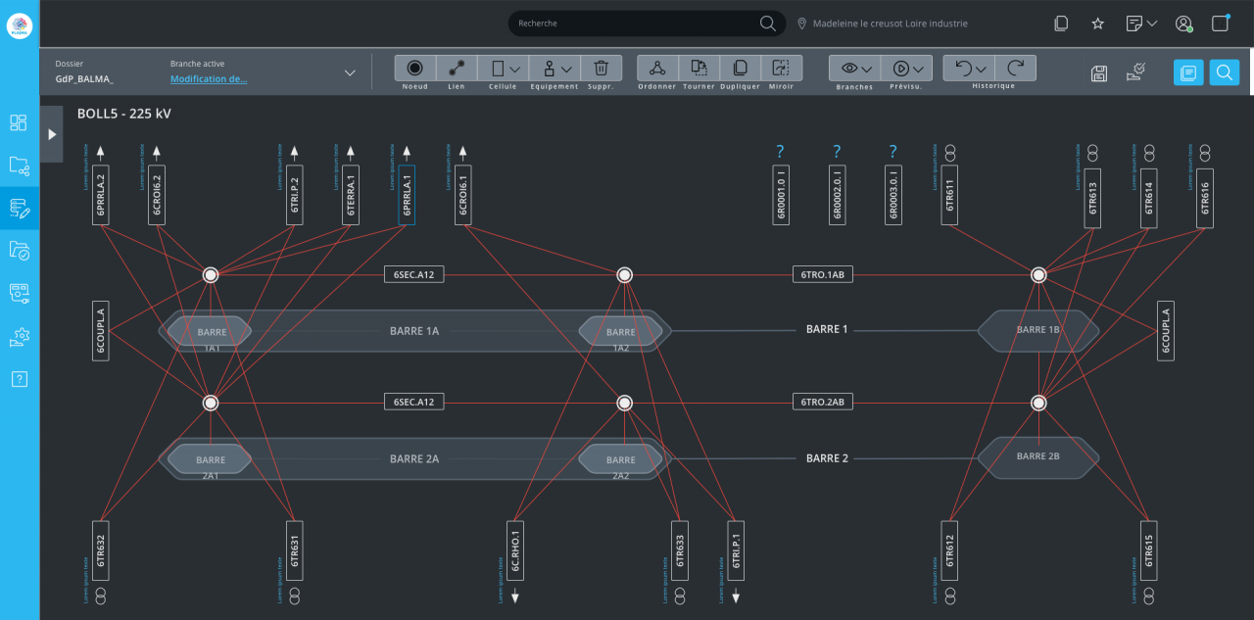
Task: Delete selection with Suppr. trash icon
Action: [x=602, y=69]
